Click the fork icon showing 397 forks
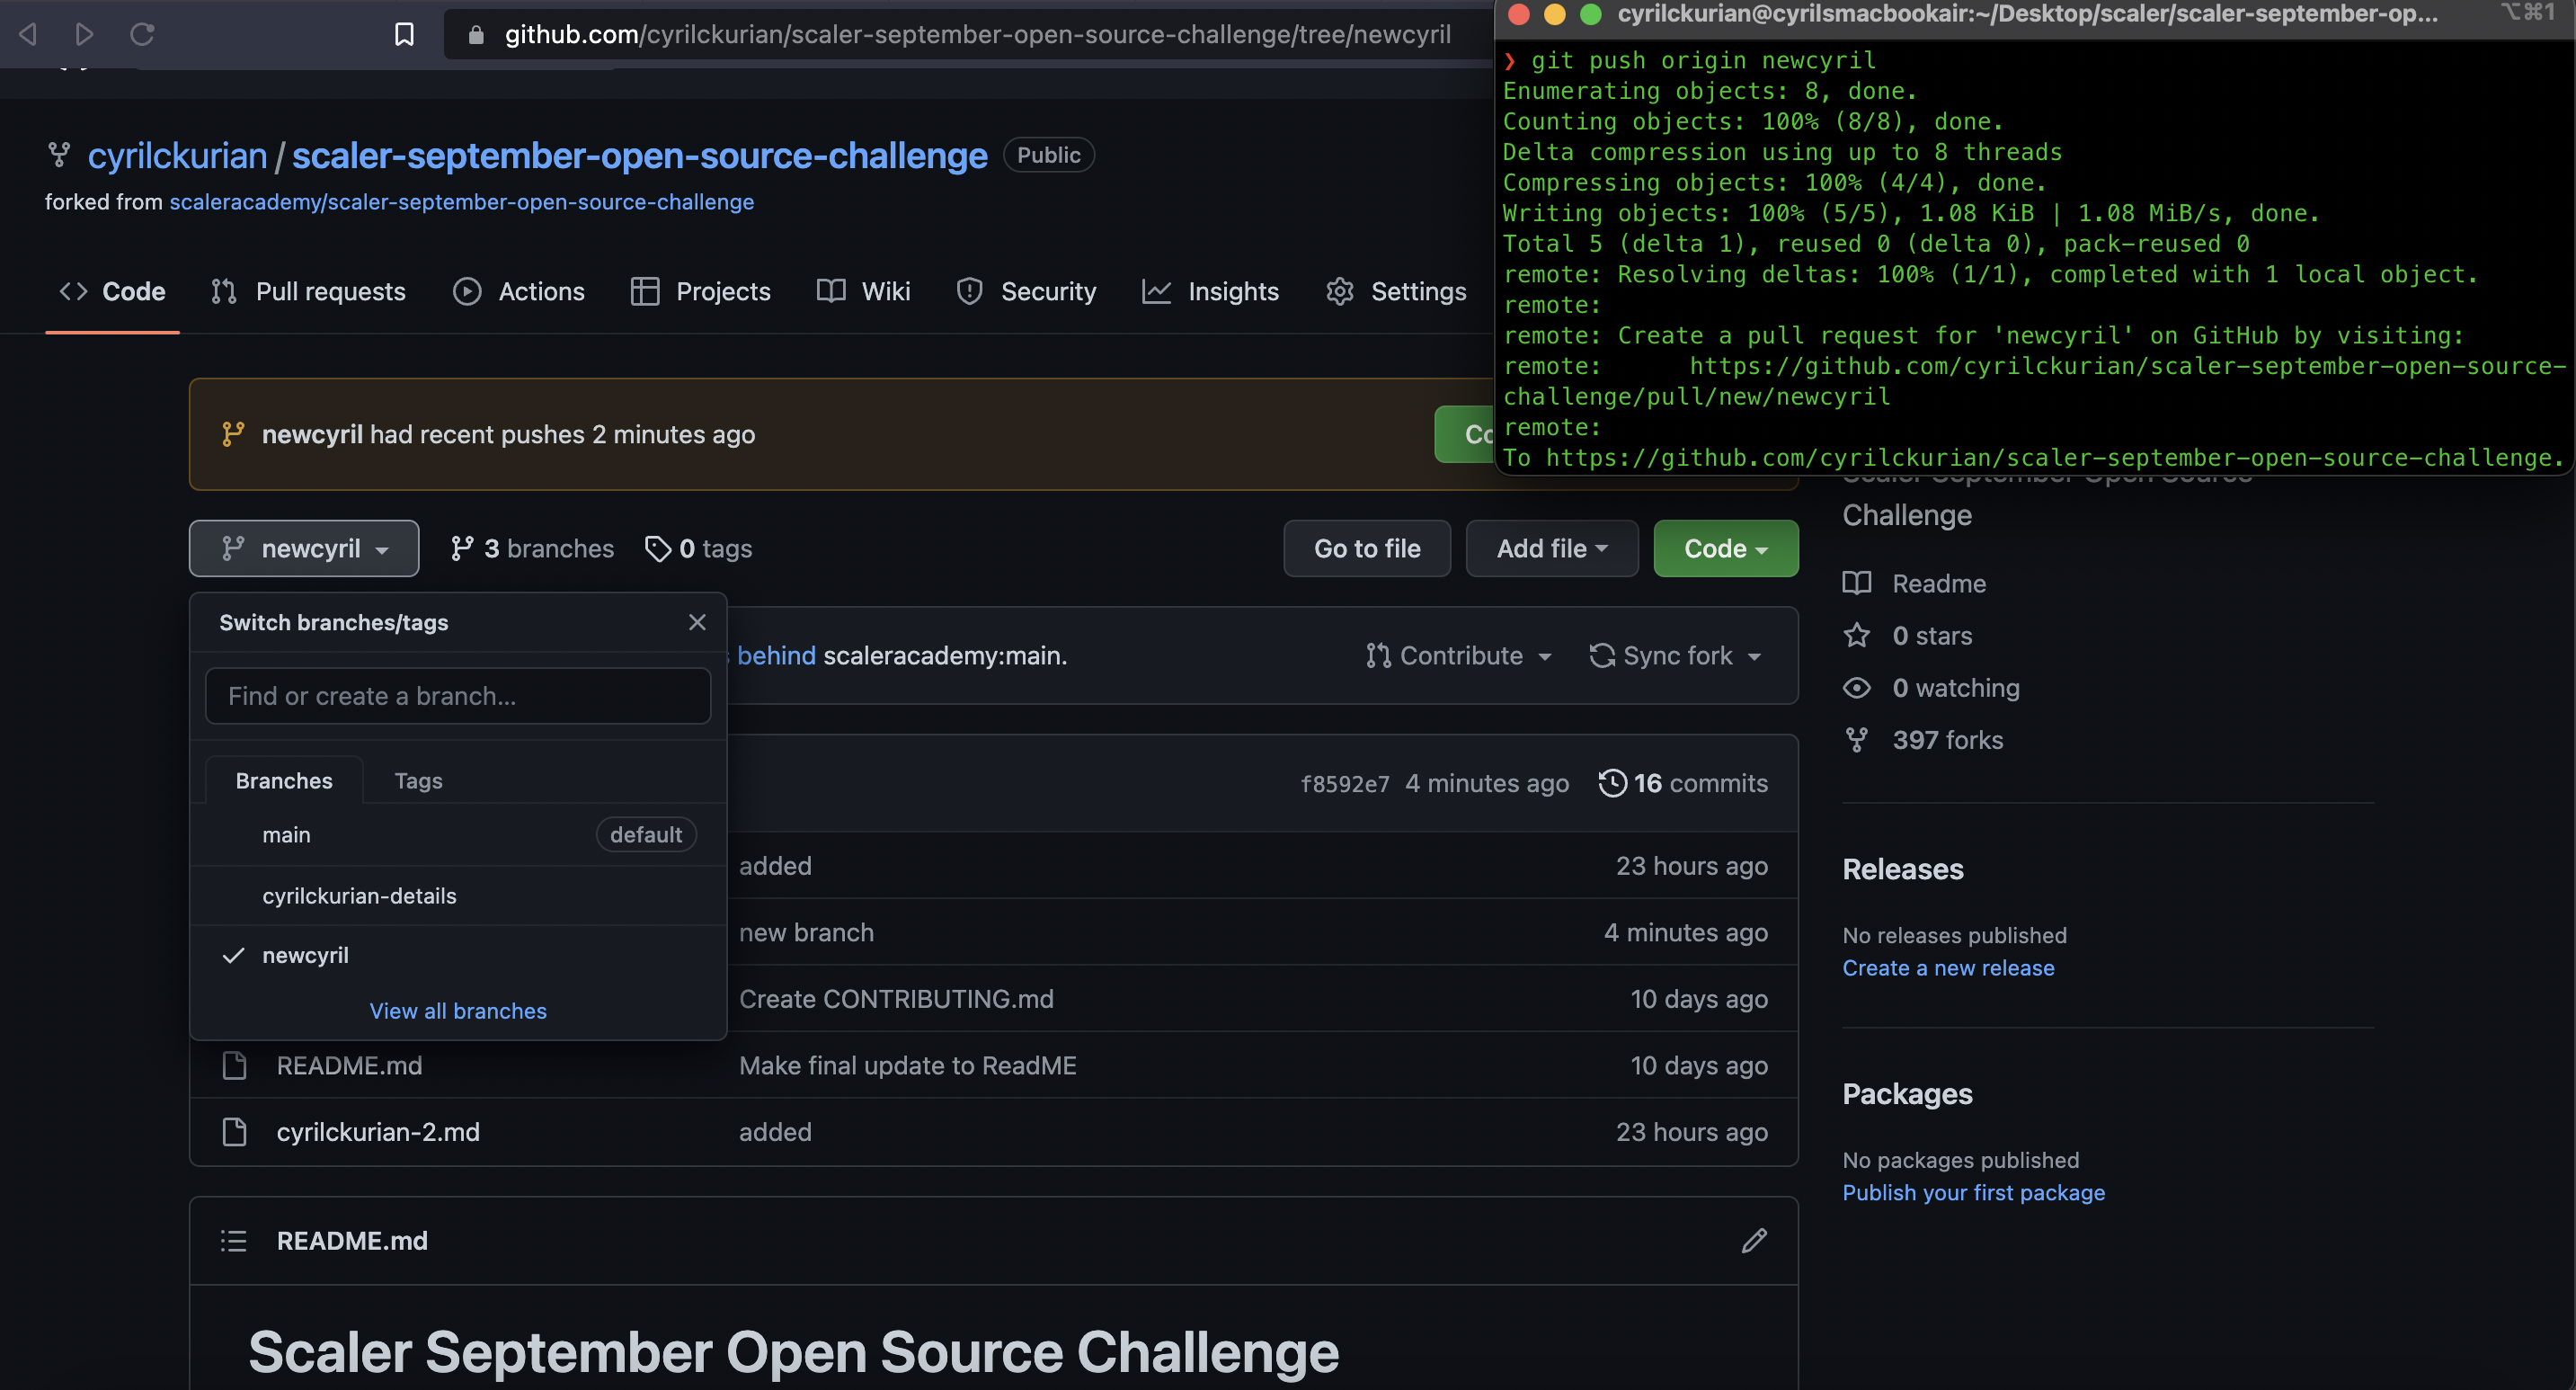 tap(1857, 739)
